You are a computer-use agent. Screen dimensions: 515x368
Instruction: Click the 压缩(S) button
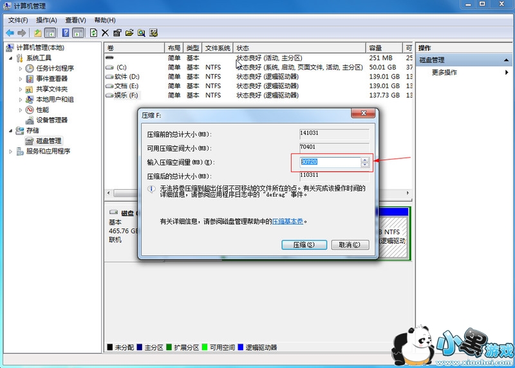pyautogui.click(x=304, y=245)
